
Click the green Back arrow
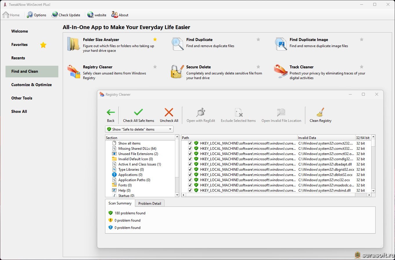tap(111, 112)
